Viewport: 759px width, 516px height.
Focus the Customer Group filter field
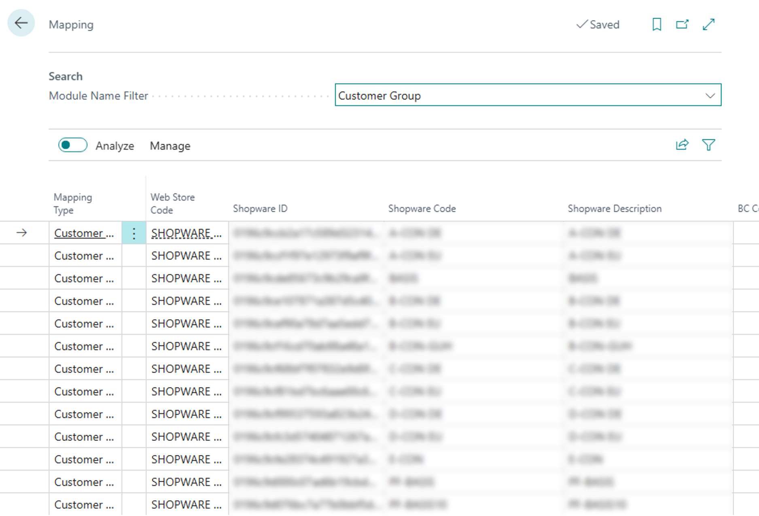coord(528,95)
